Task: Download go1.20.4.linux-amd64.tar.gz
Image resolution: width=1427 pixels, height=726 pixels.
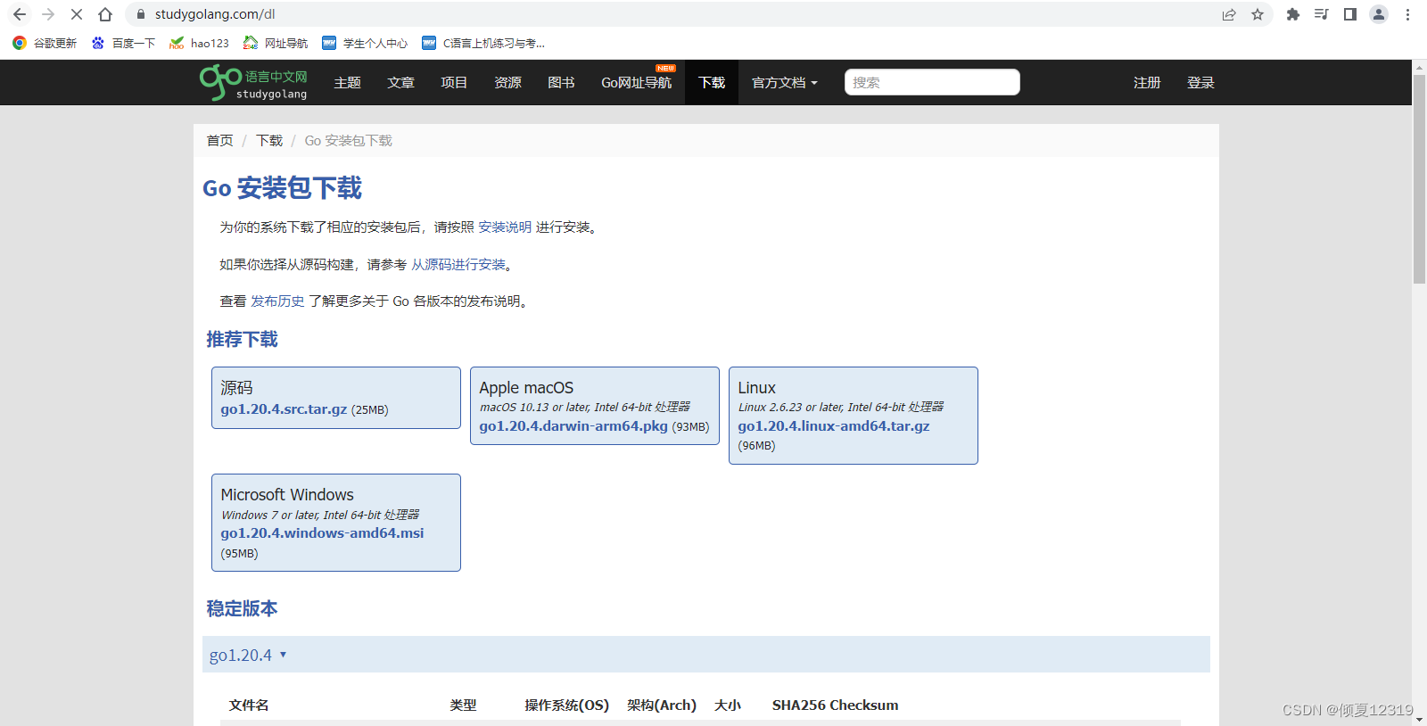Action: pos(834,426)
